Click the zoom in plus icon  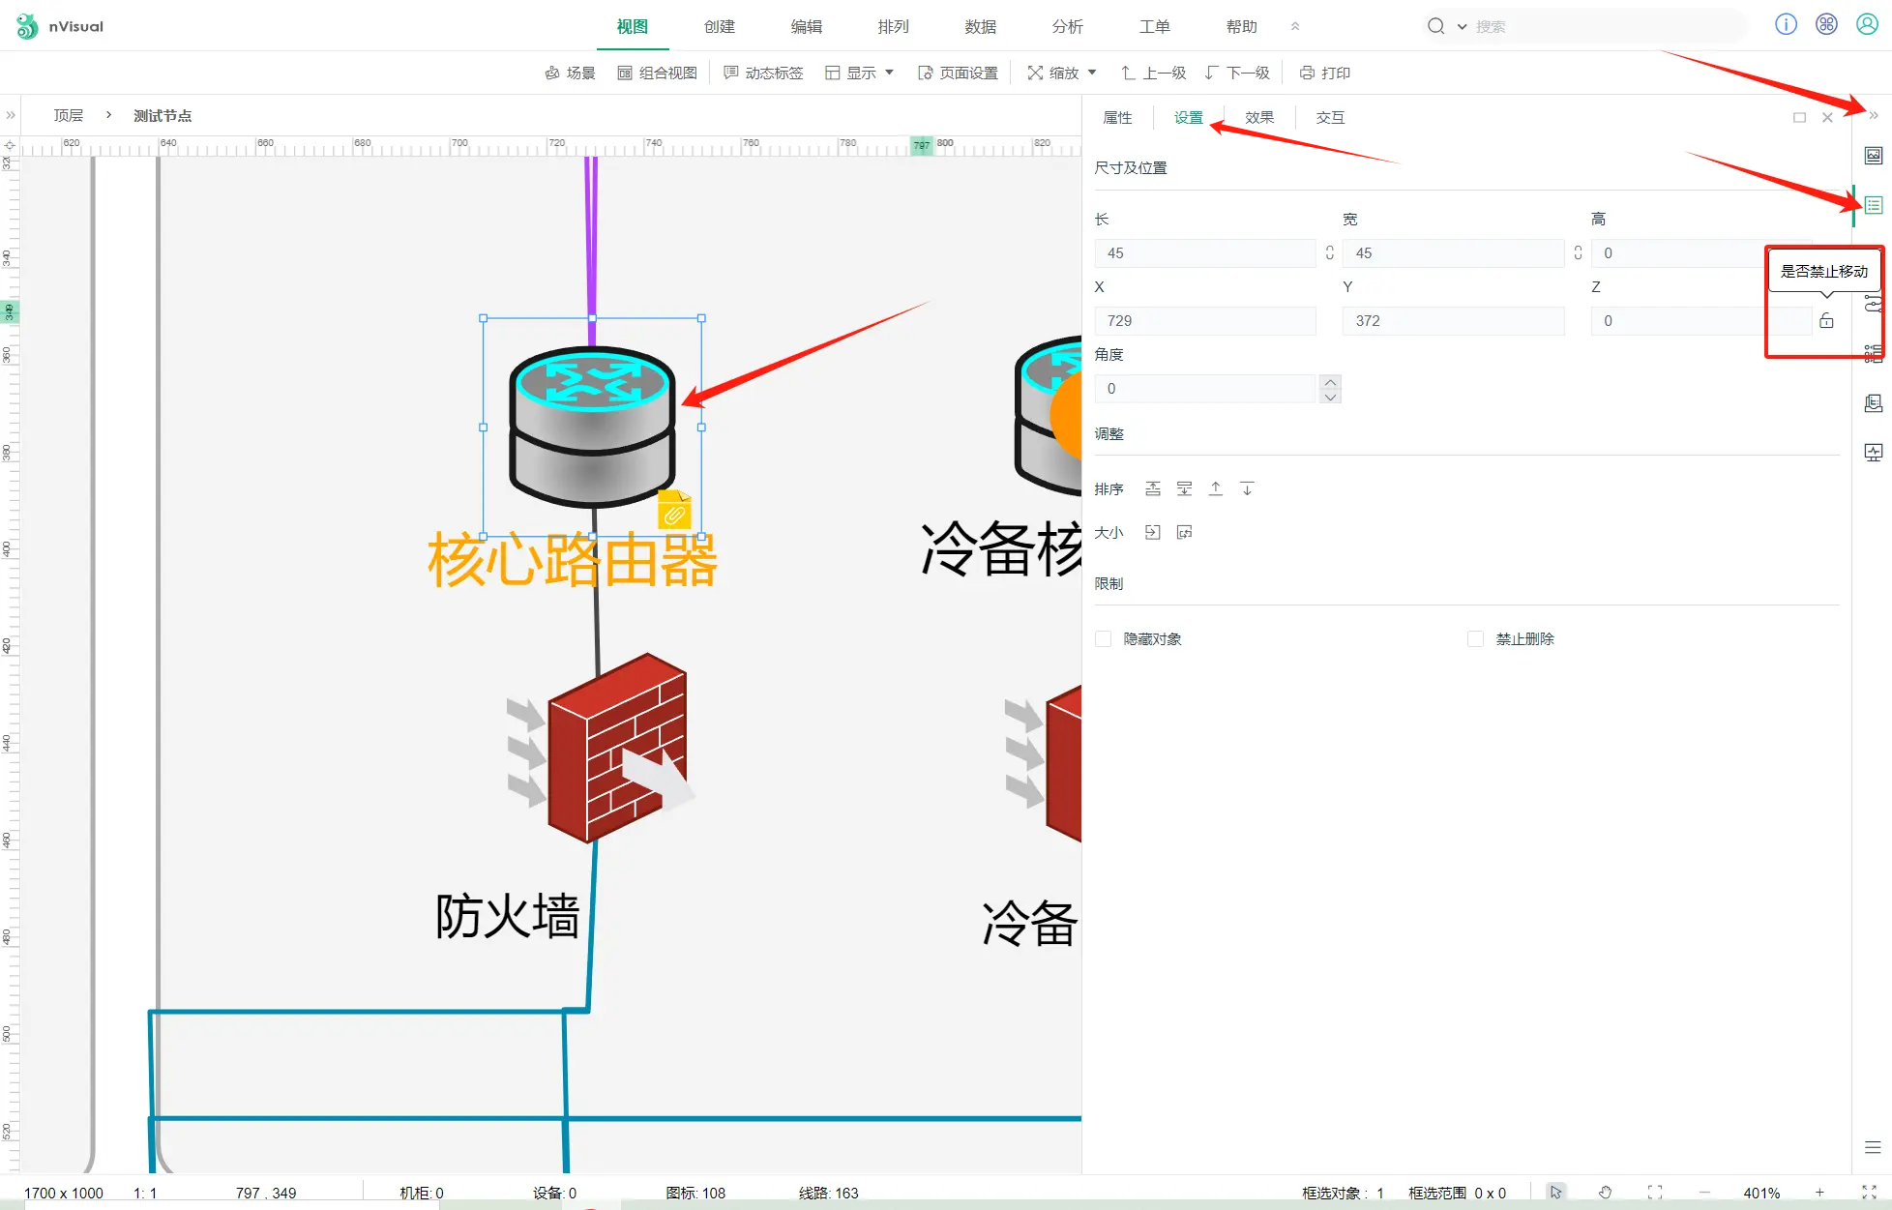tap(1819, 1193)
